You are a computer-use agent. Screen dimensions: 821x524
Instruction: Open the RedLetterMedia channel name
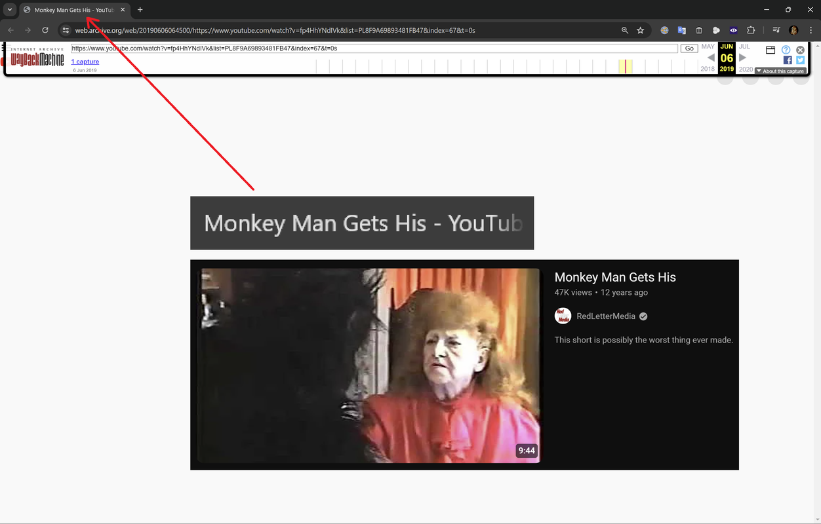[606, 316]
